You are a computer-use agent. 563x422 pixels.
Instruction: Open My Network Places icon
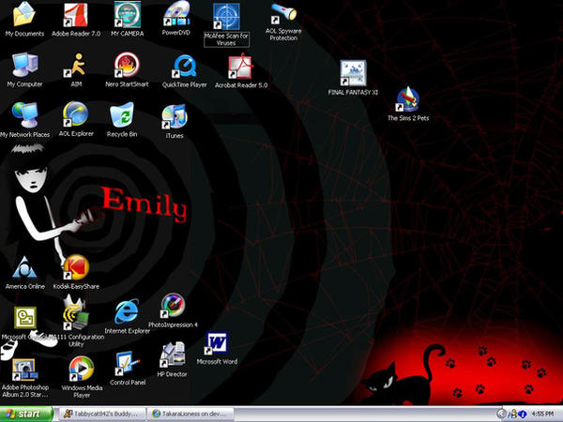(x=24, y=114)
